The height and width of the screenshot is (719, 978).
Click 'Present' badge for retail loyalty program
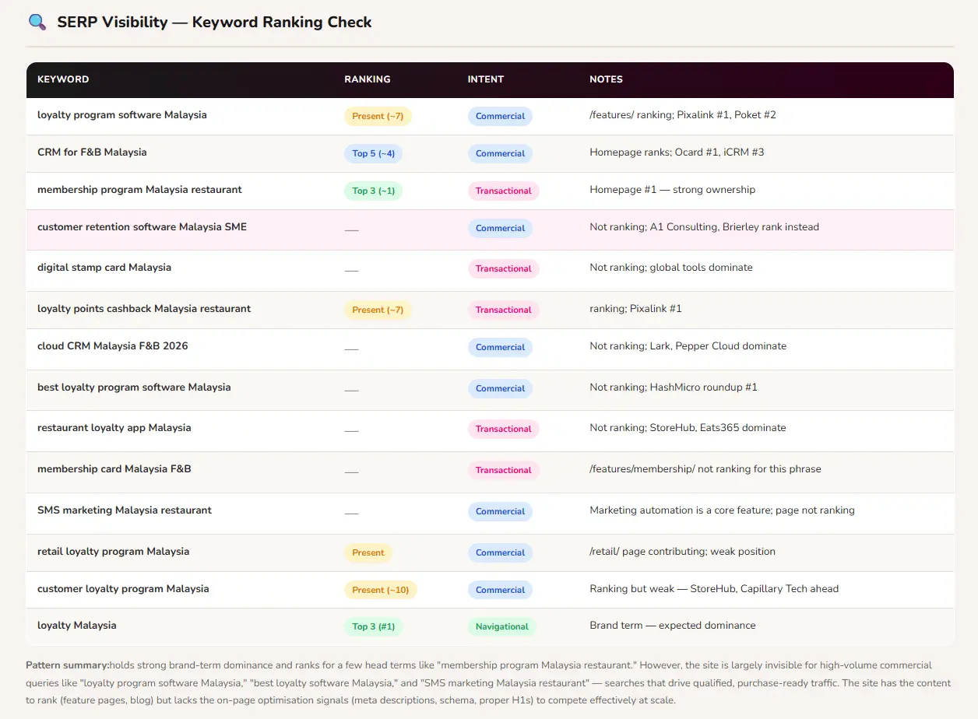(368, 553)
